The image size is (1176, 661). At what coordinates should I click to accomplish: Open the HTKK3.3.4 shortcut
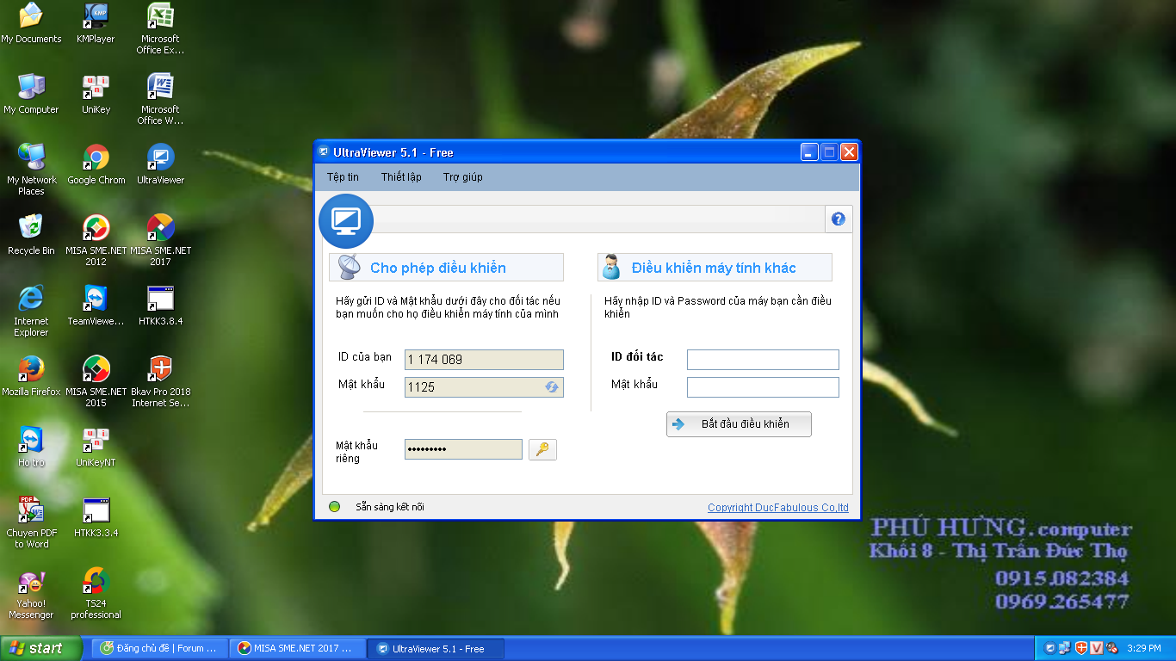pos(96,517)
